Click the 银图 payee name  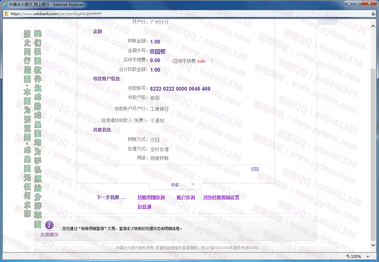click(x=155, y=98)
